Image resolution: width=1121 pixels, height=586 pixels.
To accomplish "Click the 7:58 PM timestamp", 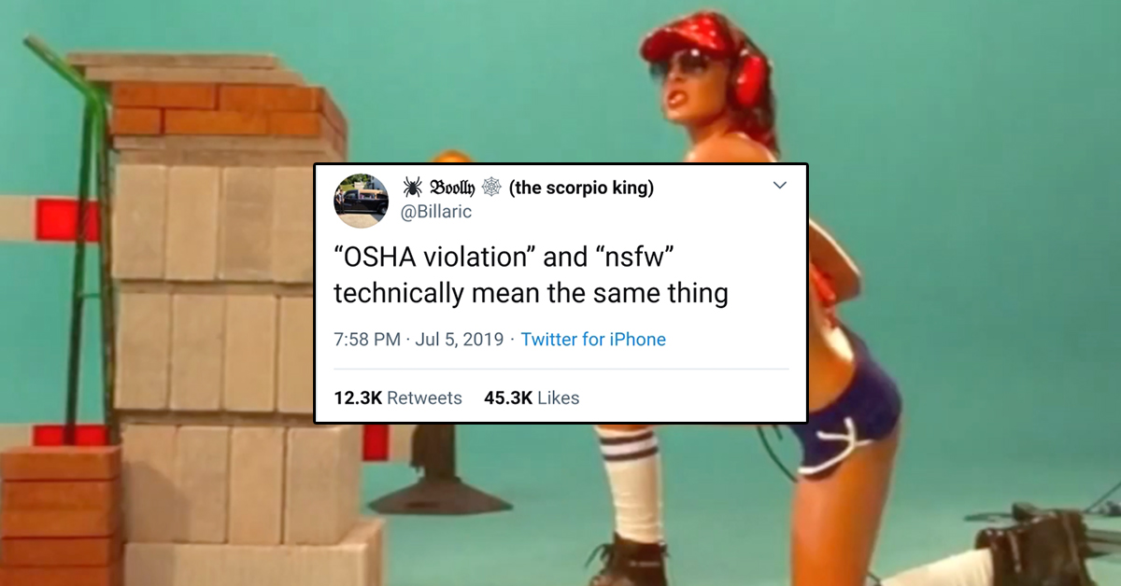I will (x=367, y=340).
